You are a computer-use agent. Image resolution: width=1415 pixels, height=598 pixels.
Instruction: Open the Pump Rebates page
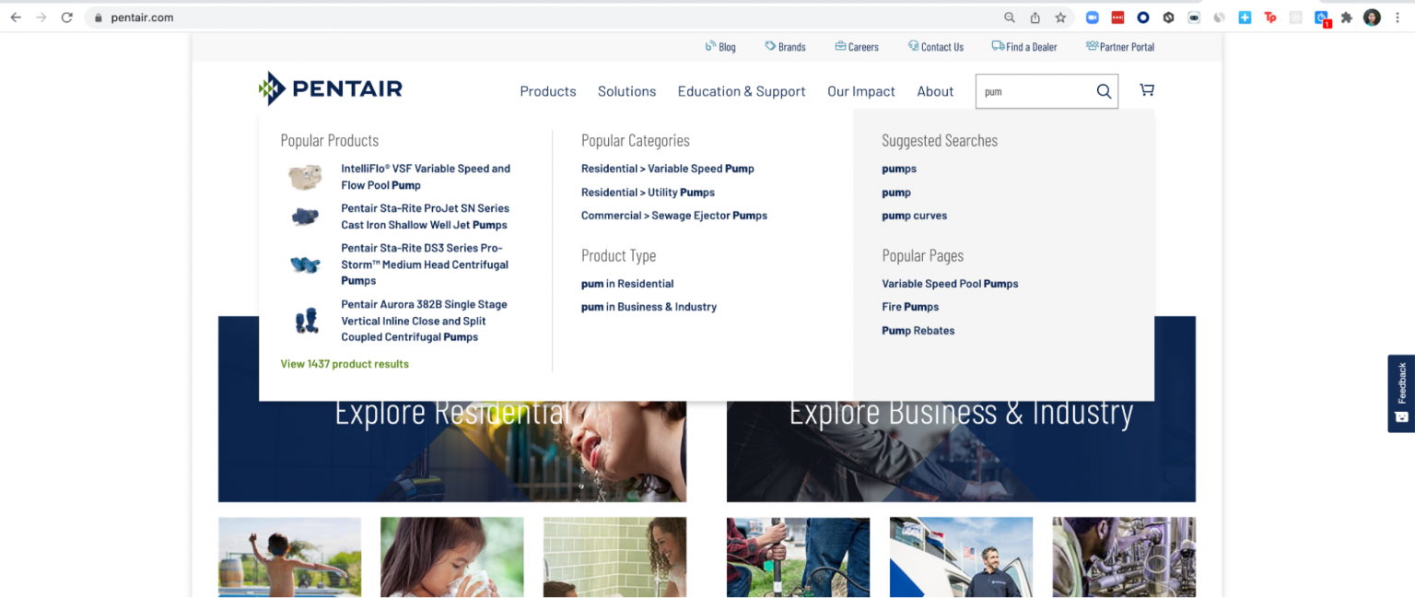[918, 331]
